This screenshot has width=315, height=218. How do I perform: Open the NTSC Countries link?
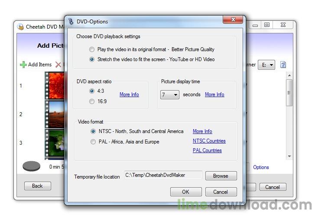click(209, 141)
